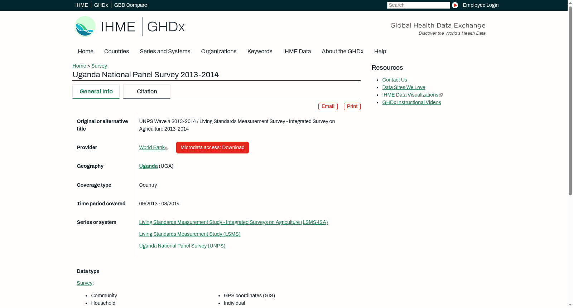Viewport: 573px width, 308px height.
Task: Open Keywords menu item
Action: point(260,52)
